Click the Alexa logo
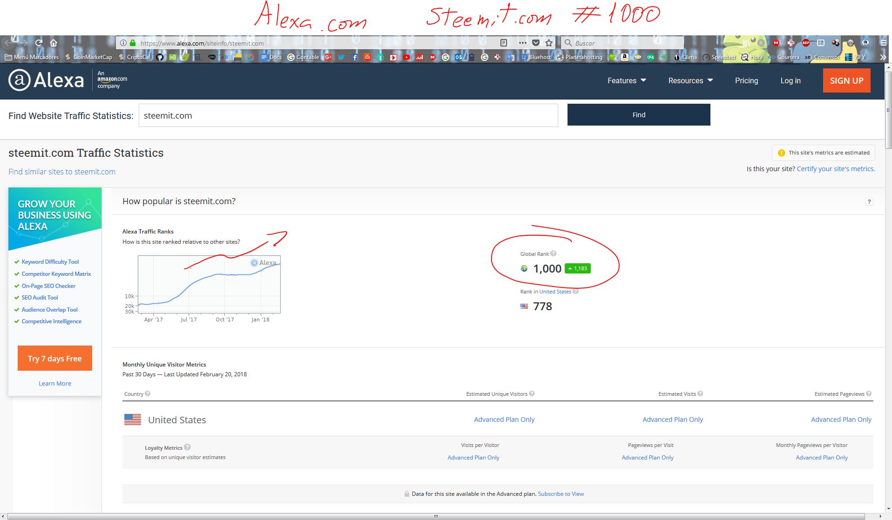The width and height of the screenshot is (892, 520). (x=46, y=80)
